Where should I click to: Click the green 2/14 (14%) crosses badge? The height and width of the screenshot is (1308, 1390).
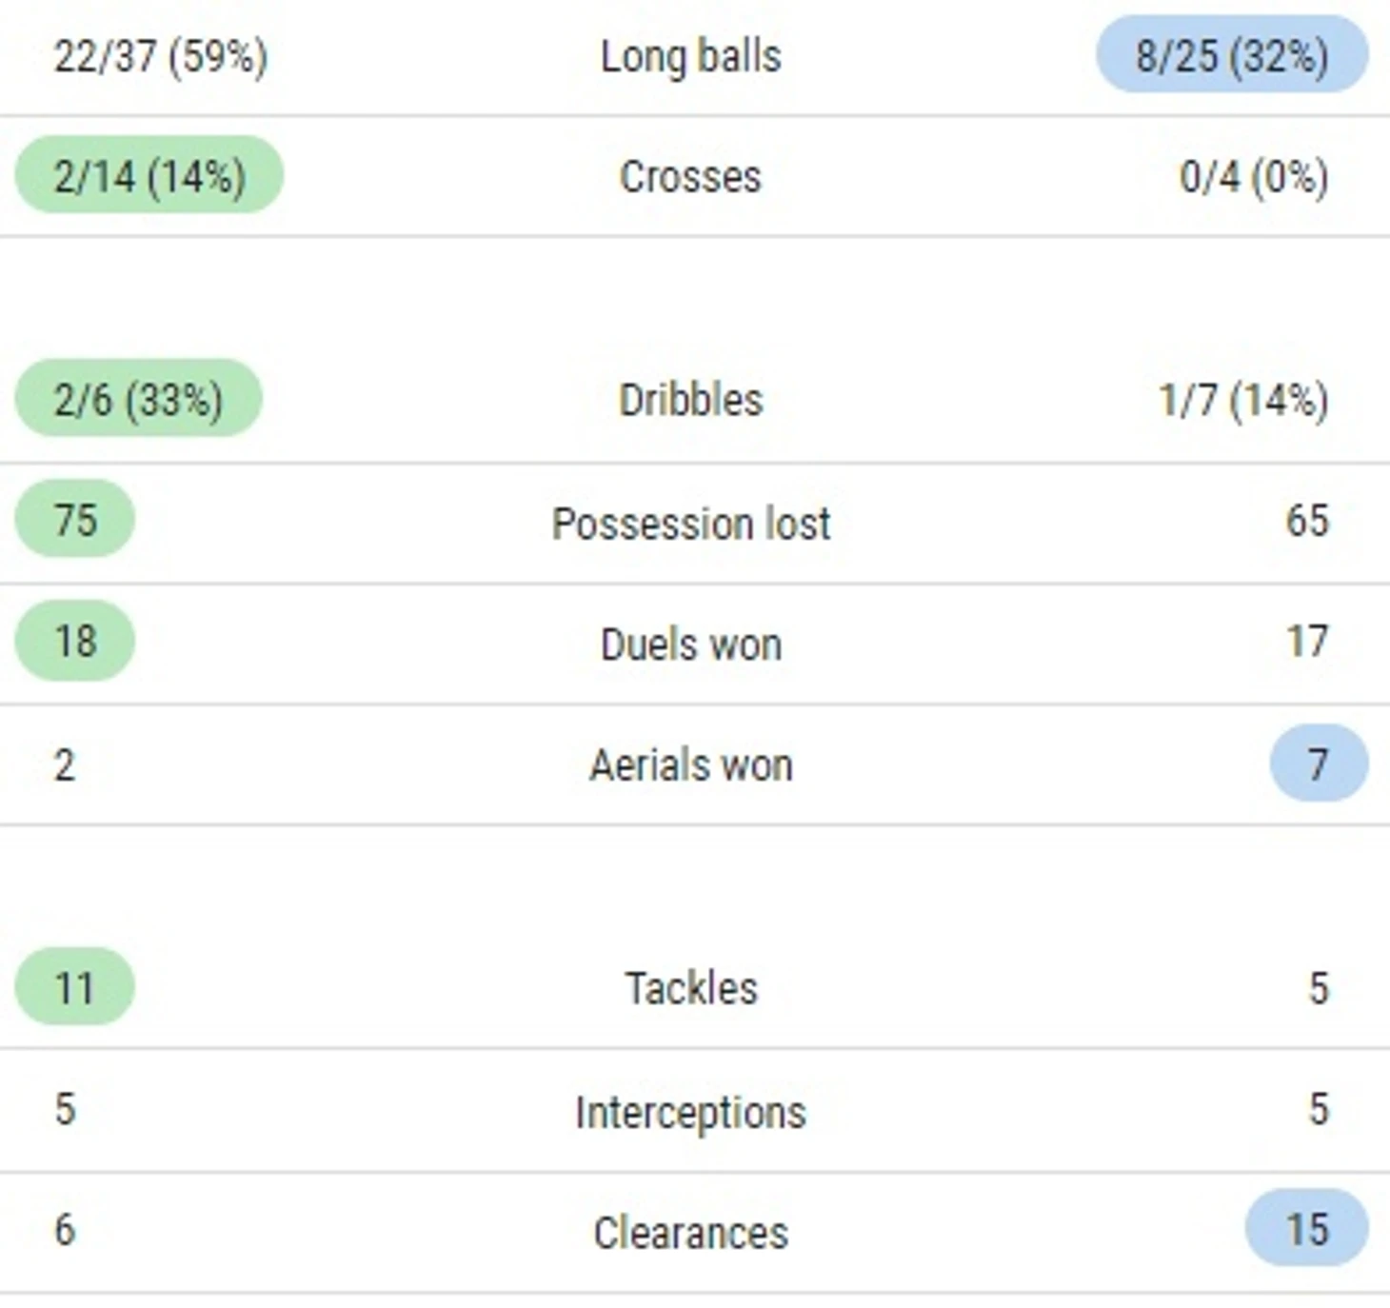pyautogui.click(x=149, y=175)
